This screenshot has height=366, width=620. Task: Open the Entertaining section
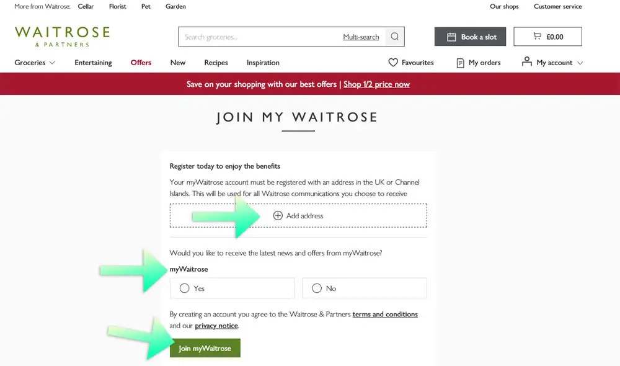coord(93,63)
